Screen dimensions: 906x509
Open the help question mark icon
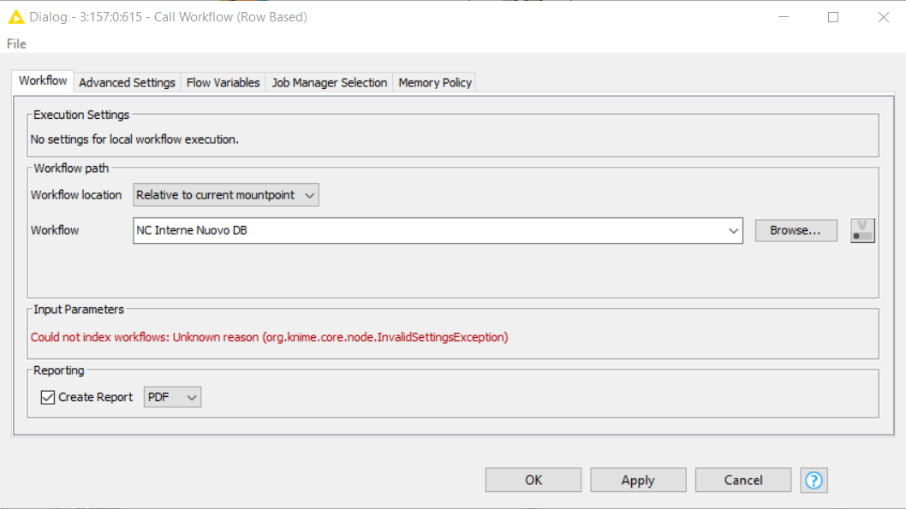pos(813,480)
